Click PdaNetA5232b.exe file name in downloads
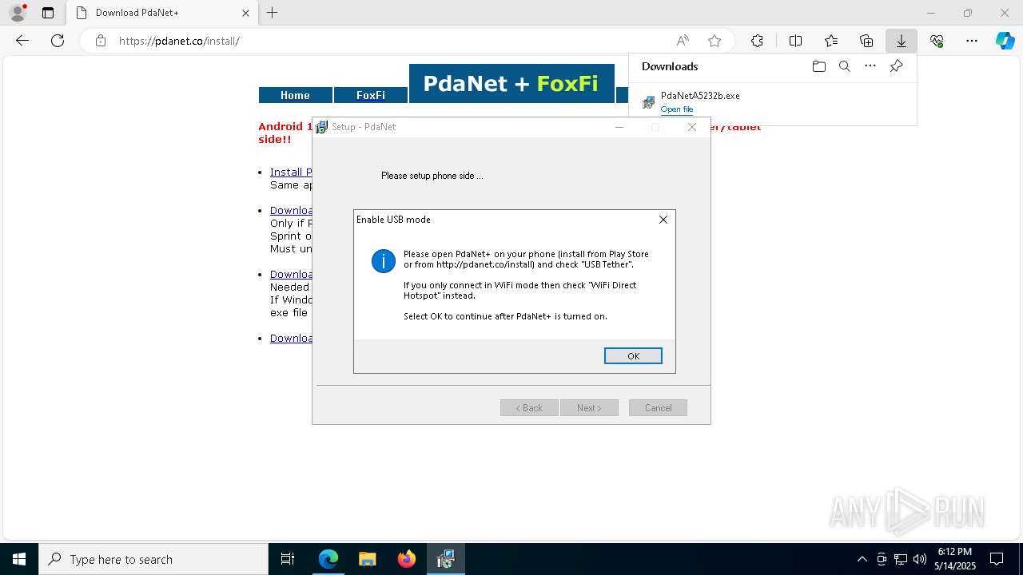The height and width of the screenshot is (575, 1023). tap(700, 96)
